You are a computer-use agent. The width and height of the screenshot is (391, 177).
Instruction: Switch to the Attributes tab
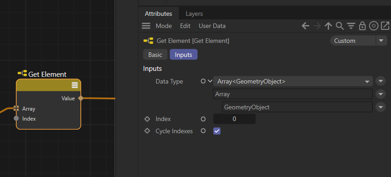pyautogui.click(x=159, y=14)
